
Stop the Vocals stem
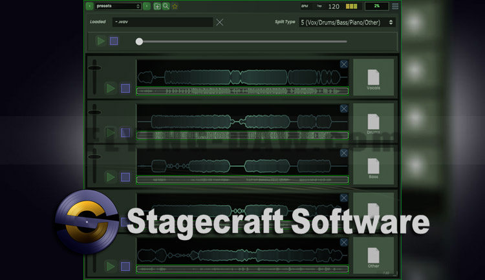(125, 88)
